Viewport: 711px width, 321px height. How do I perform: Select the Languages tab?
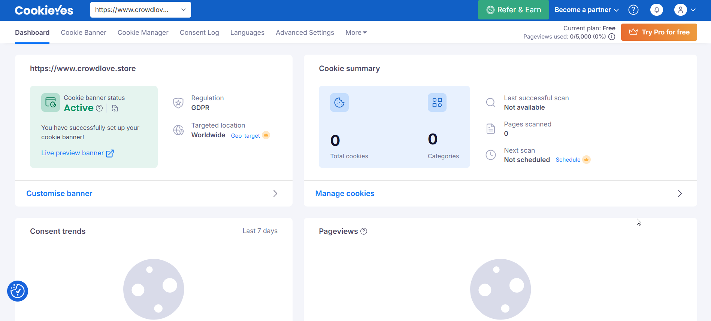coord(247,33)
